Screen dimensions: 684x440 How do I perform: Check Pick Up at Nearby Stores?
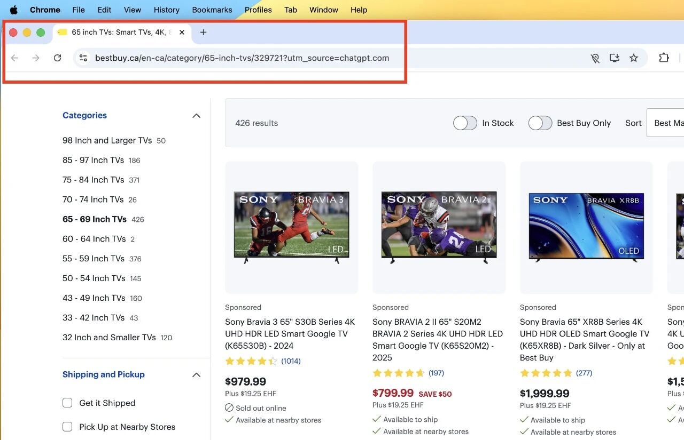pyautogui.click(x=67, y=427)
